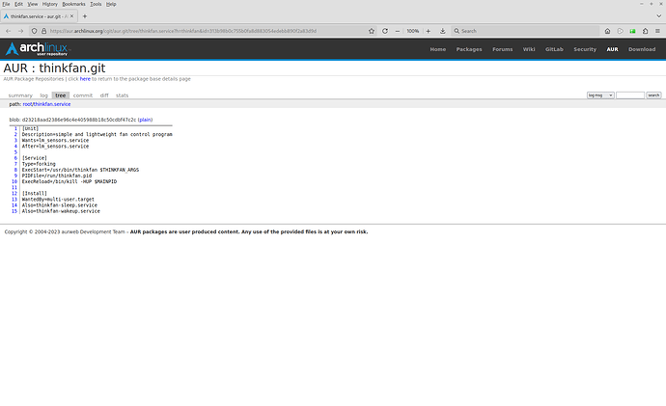Open the tracking protection shield icon
The image size is (666, 406).
tap(35, 31)
